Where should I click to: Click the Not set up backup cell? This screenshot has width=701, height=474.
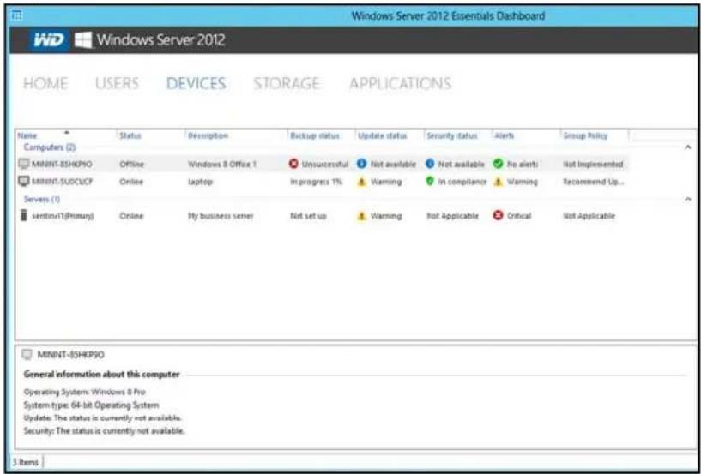pos(309,216)
